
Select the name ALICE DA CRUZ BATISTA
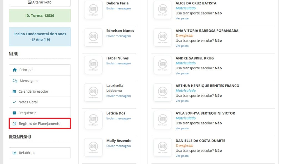196,3
